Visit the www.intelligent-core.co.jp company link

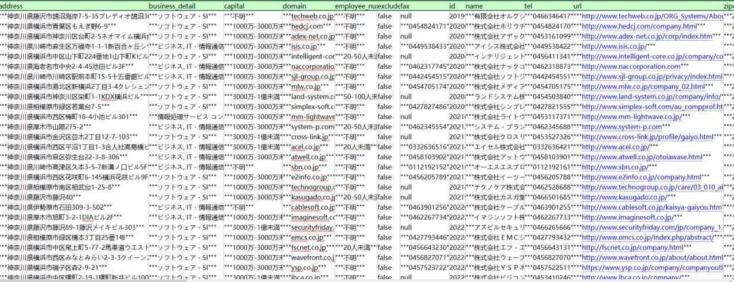coord(652,57)
